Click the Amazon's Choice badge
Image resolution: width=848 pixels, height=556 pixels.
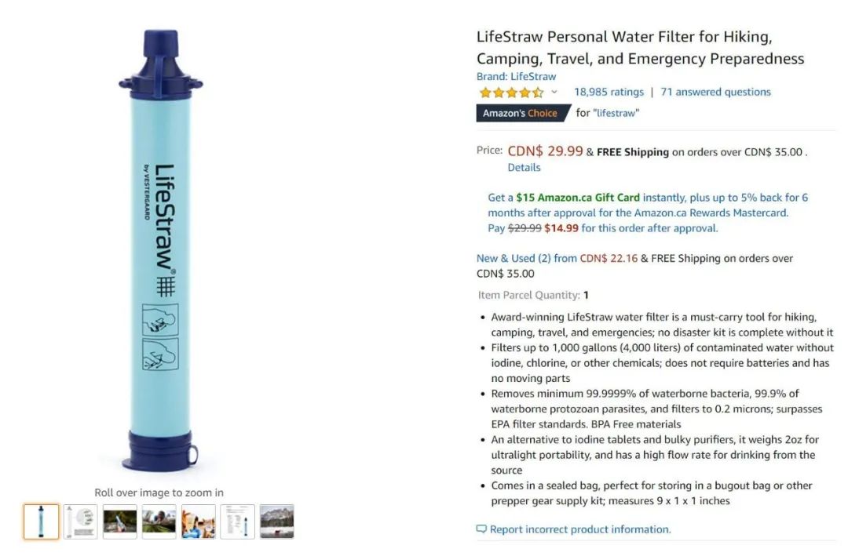524,113
